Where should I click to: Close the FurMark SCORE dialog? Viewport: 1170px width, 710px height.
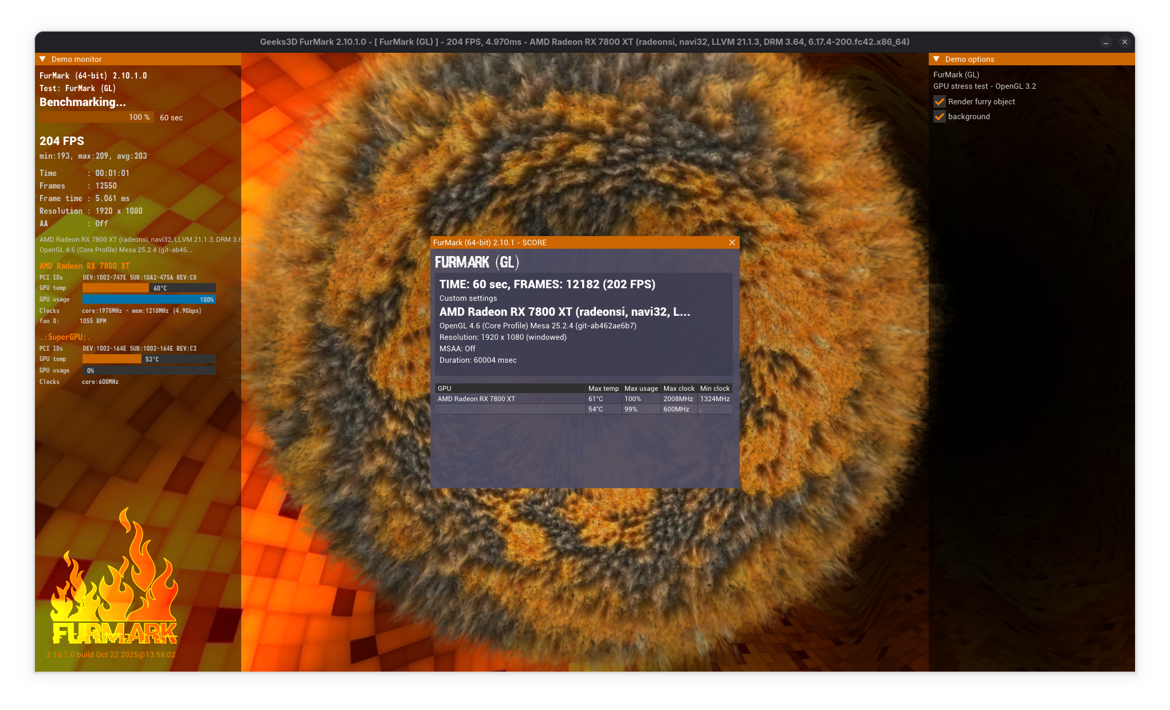pyautogui.click(x=732, y=242)
